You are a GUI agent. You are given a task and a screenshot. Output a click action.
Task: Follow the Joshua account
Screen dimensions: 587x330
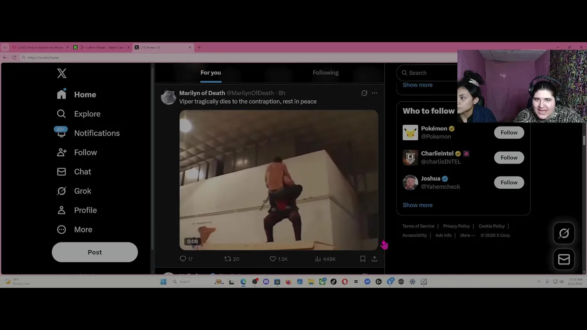509,182
